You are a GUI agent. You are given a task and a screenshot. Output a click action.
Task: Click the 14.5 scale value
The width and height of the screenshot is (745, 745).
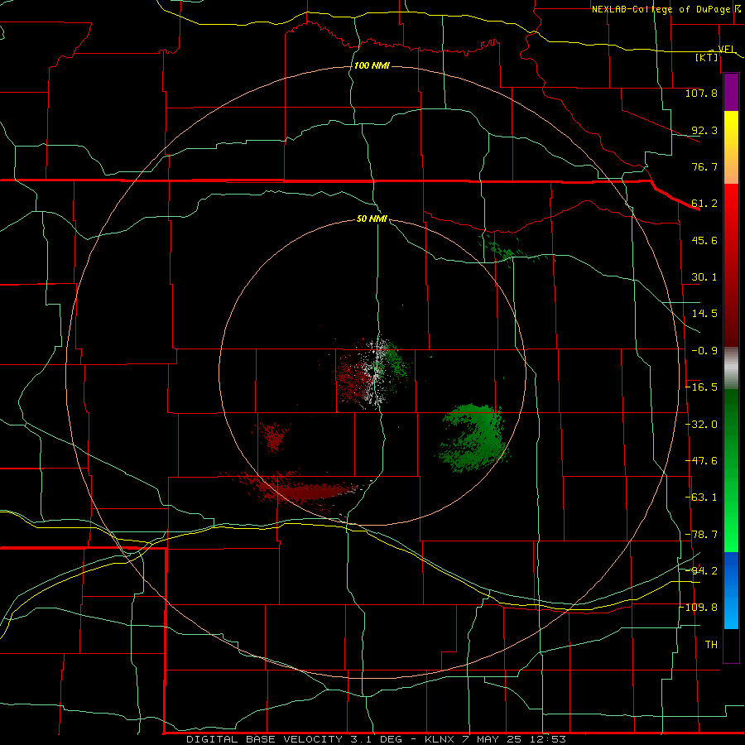click(x=704, y=314)
